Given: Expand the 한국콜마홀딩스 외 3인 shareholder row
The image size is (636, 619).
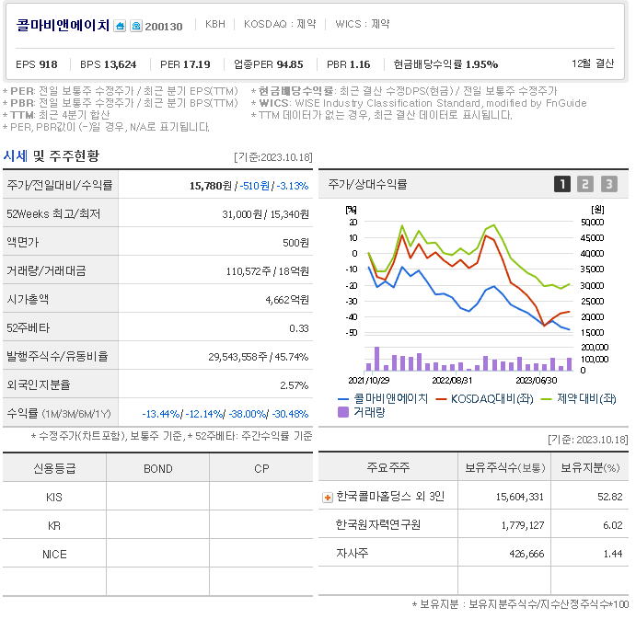Looking at the screenshot, I should coord(328,498).
